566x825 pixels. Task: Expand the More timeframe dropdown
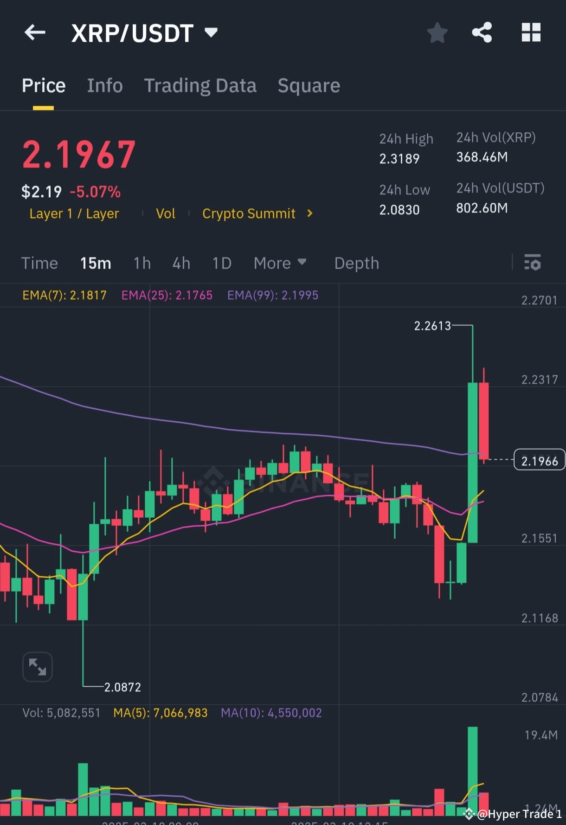coord(280,263)
